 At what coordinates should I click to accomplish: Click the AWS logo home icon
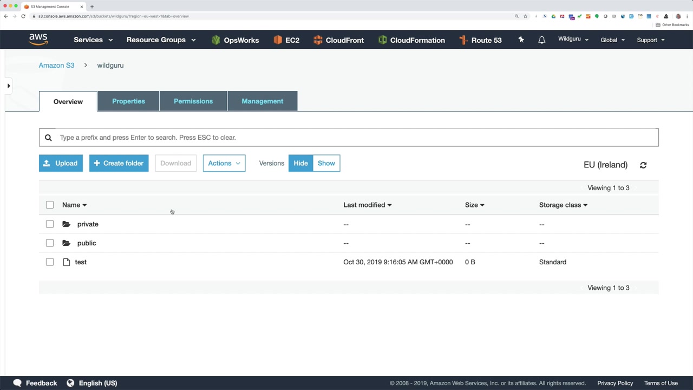tap(38, 40)
